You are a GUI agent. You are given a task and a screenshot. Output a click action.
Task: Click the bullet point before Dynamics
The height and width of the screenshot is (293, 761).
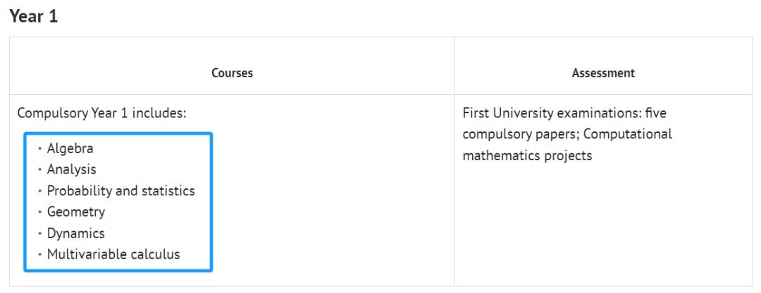point(39,234)
